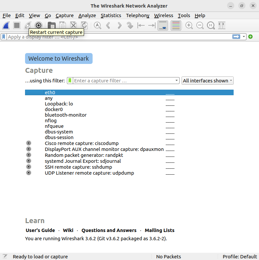Select the docker0 interface
The width and height of the screenshot is (259, 260).
129,109
